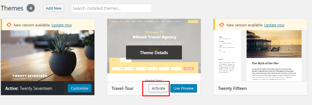This screenshot has width=312, height=105.
Task: Click the Twenty Fifteen theme name
Action: pyautogui.click(x=232, y=88)
